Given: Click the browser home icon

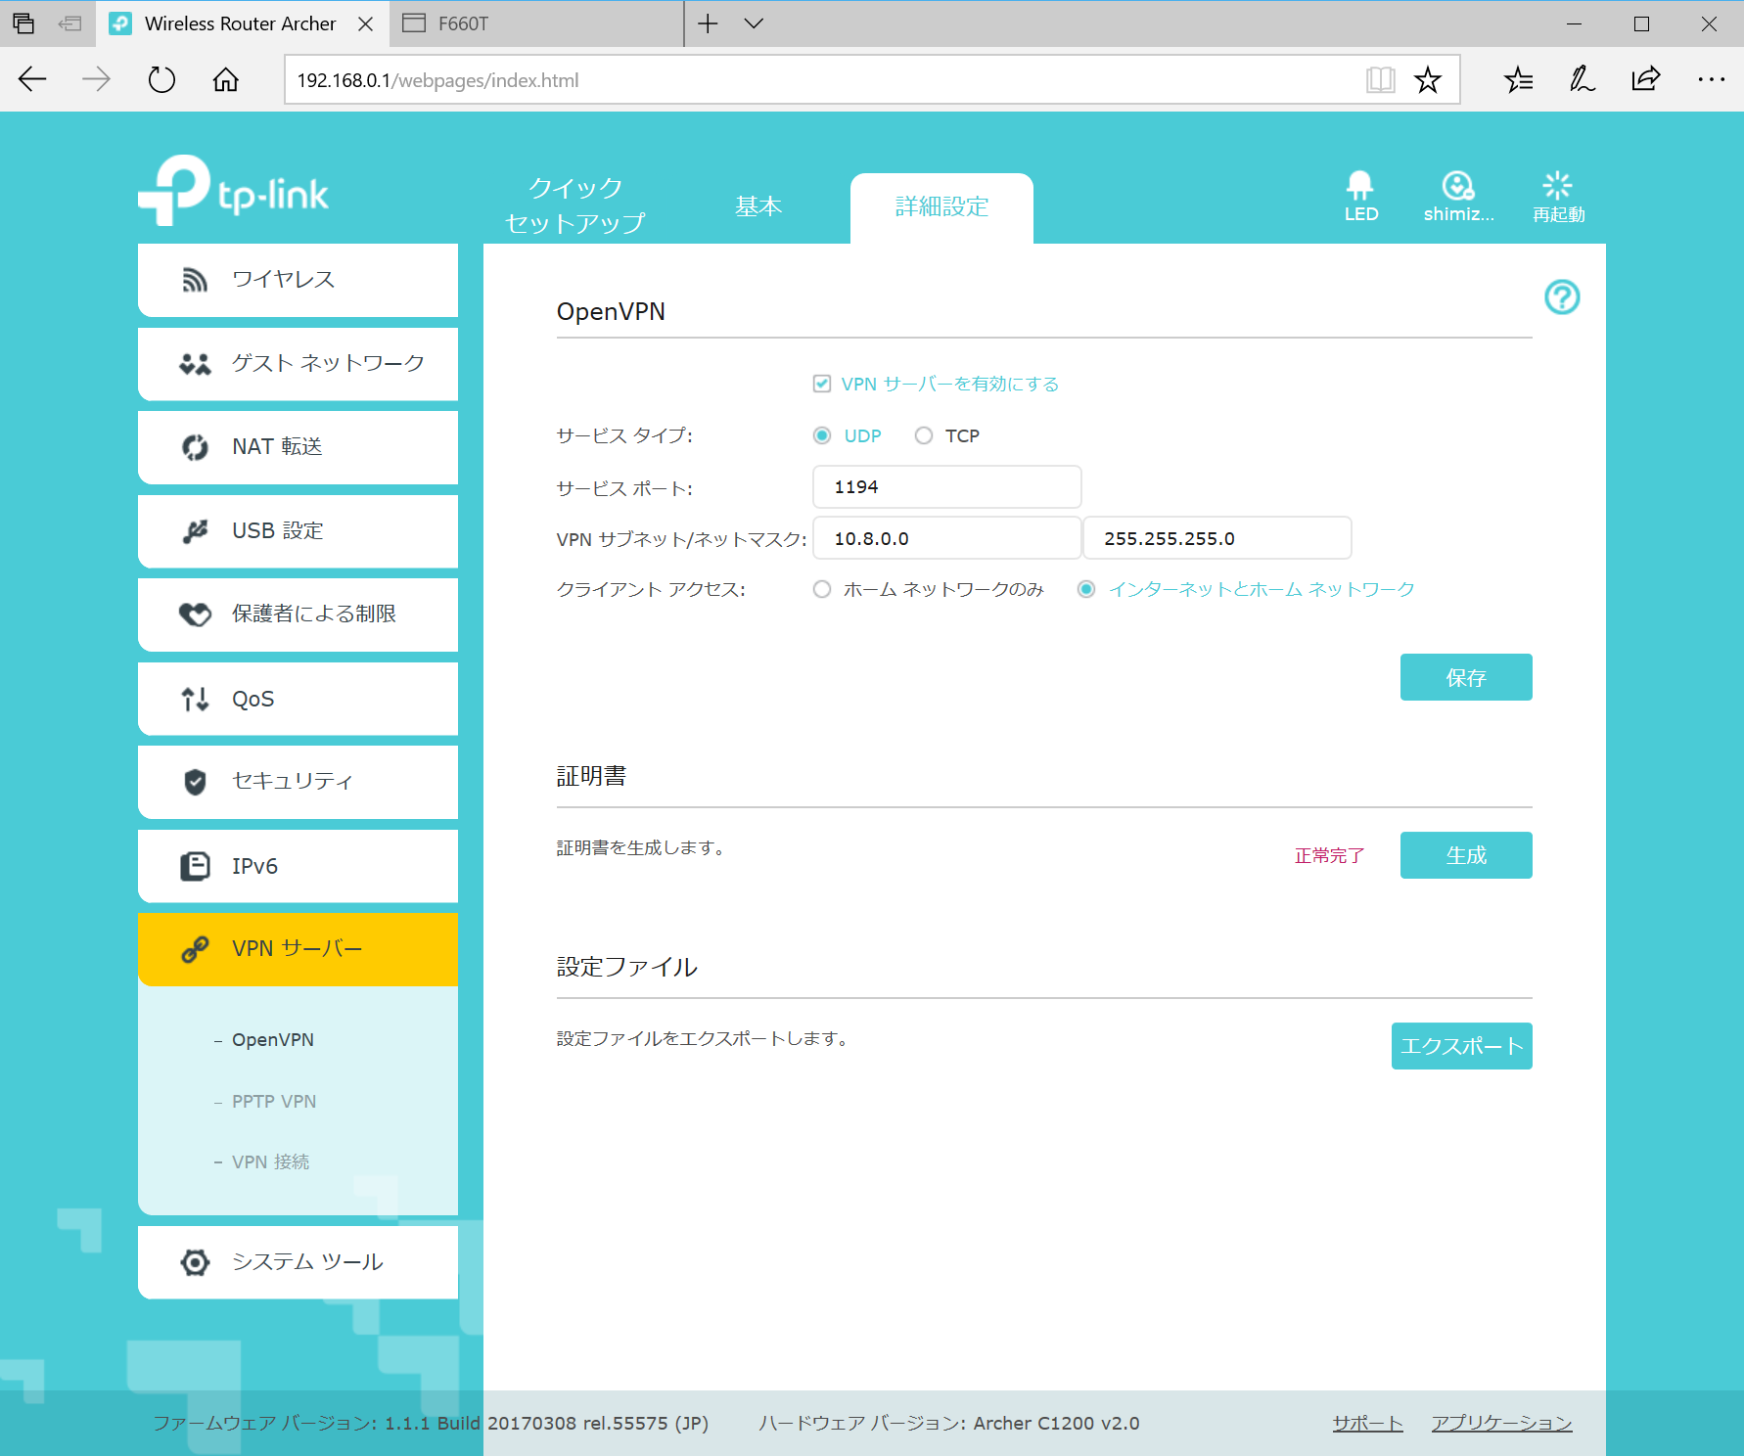Looking at the screenshot, I should point(226,79).
